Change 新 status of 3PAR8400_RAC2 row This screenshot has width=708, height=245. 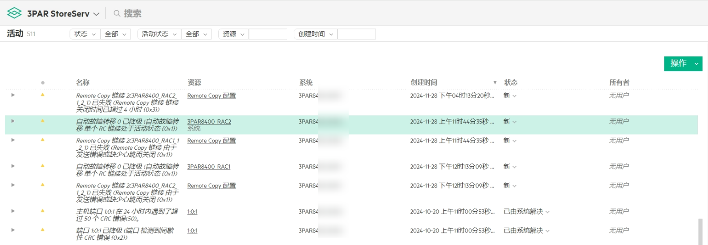pos(510,122)
